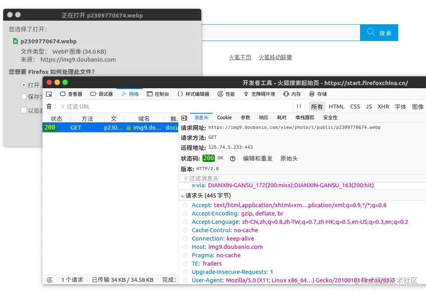Click the 过滤 URL filter field
The image size is (426, 293).
coord(174,107)
